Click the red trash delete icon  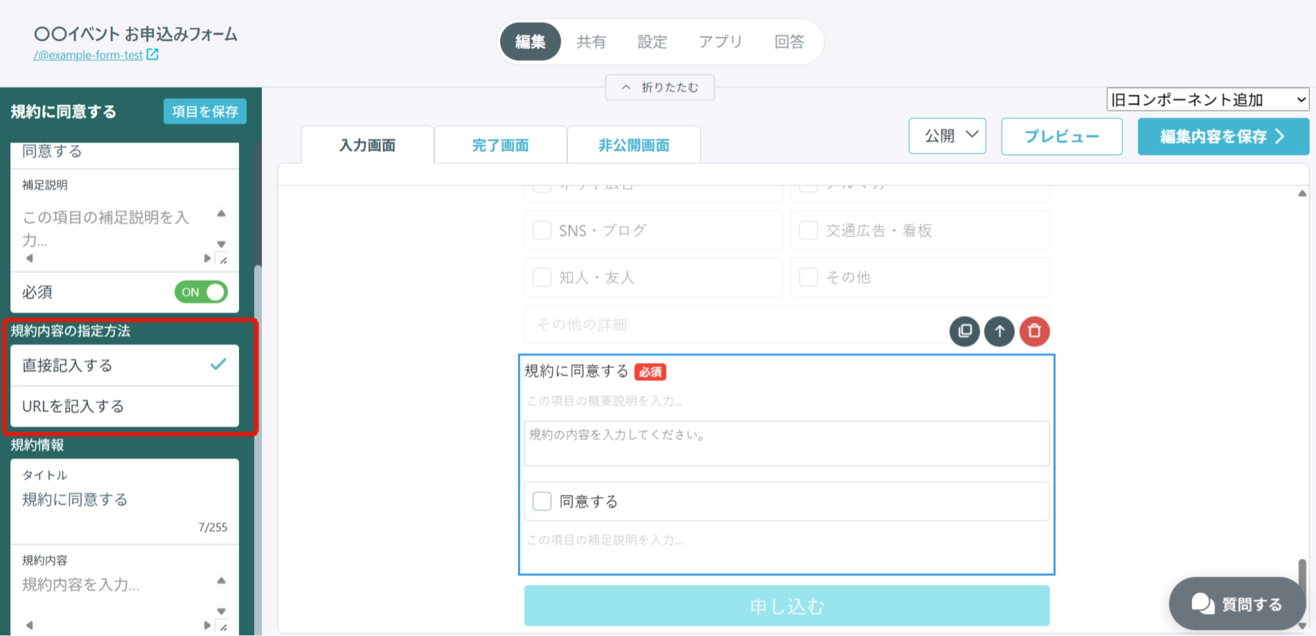click(1035, 331)
